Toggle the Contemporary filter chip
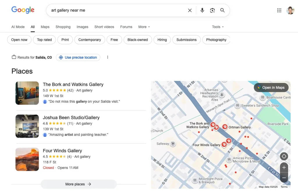The height and width of the screenshot is (196, 298). click(x=90, y=40)
